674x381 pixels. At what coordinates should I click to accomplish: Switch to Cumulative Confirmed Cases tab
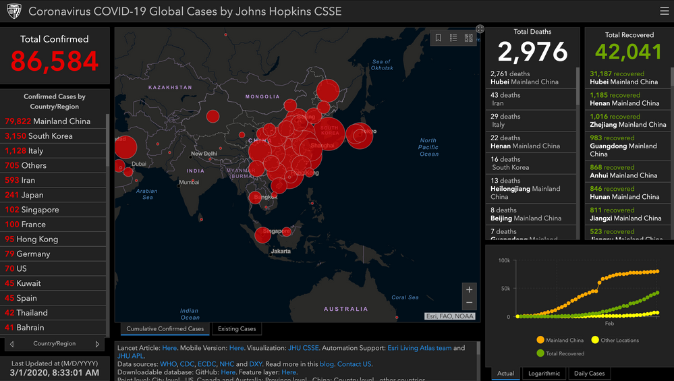(x=165, y=329)
